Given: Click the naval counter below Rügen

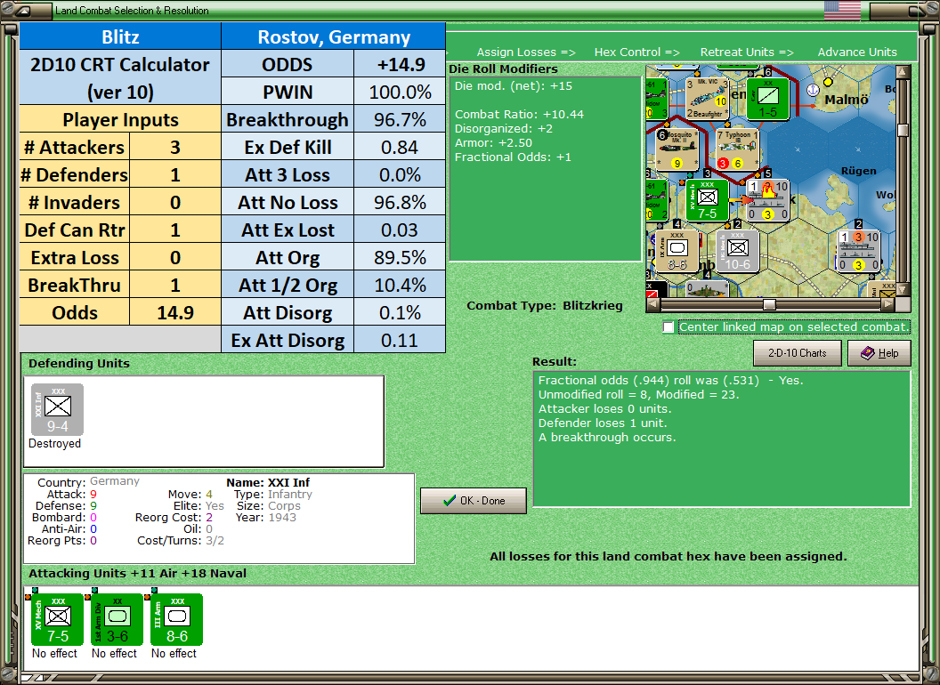Looking at the screenshot, I should pos(858,251).
